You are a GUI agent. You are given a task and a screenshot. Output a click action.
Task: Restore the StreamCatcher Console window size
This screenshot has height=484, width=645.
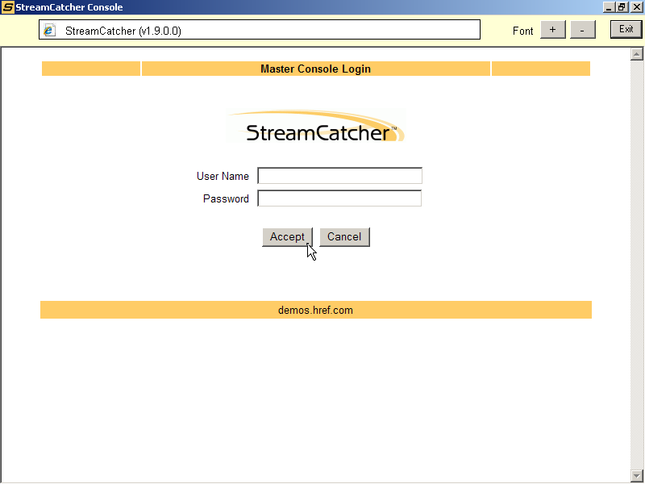coord(622,7)
